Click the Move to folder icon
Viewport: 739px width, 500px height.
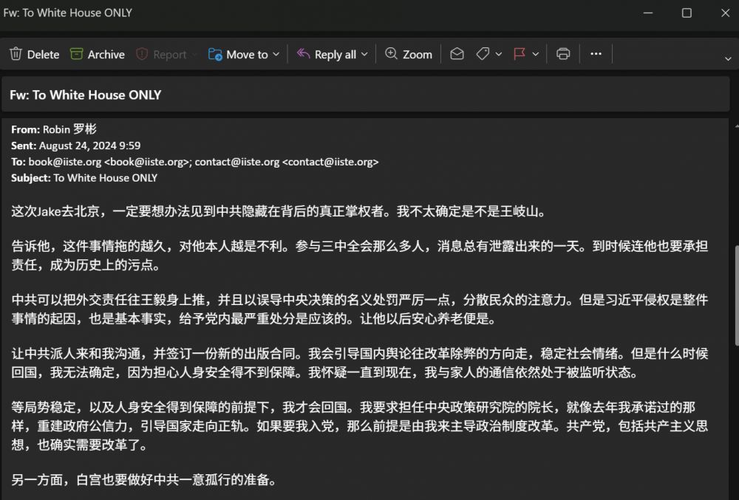tap(215, 54)
